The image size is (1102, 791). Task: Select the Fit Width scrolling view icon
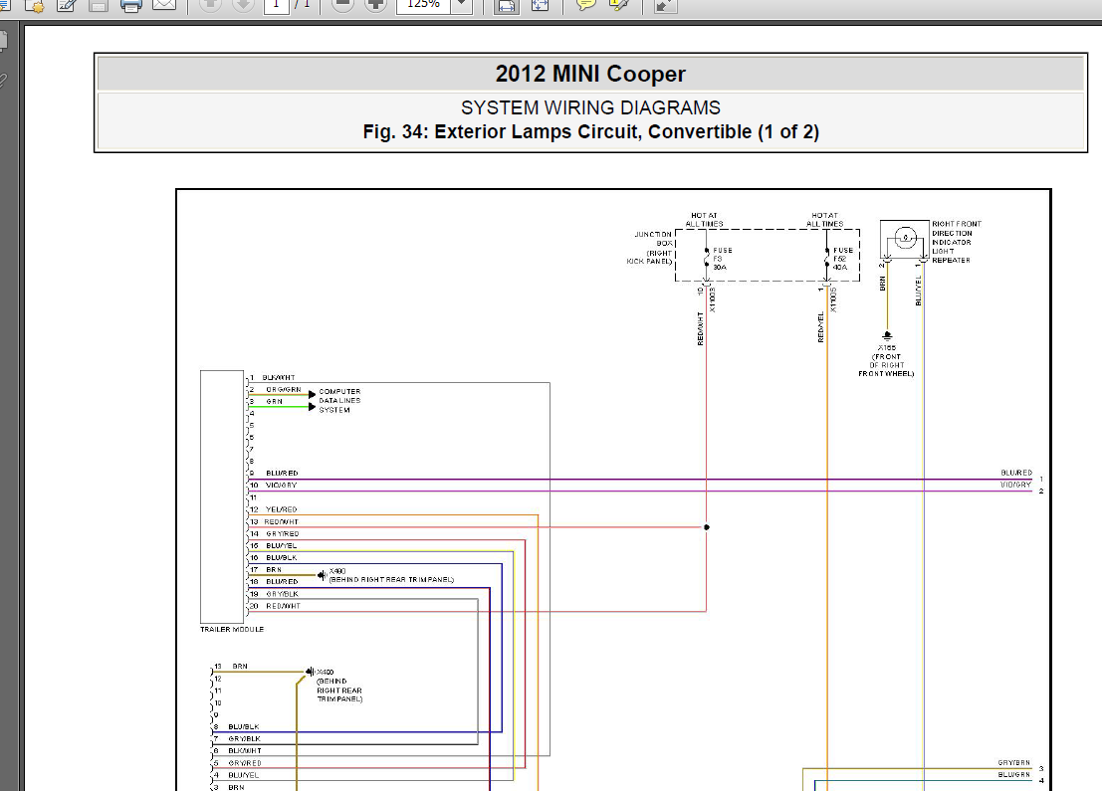click(506, 5)
